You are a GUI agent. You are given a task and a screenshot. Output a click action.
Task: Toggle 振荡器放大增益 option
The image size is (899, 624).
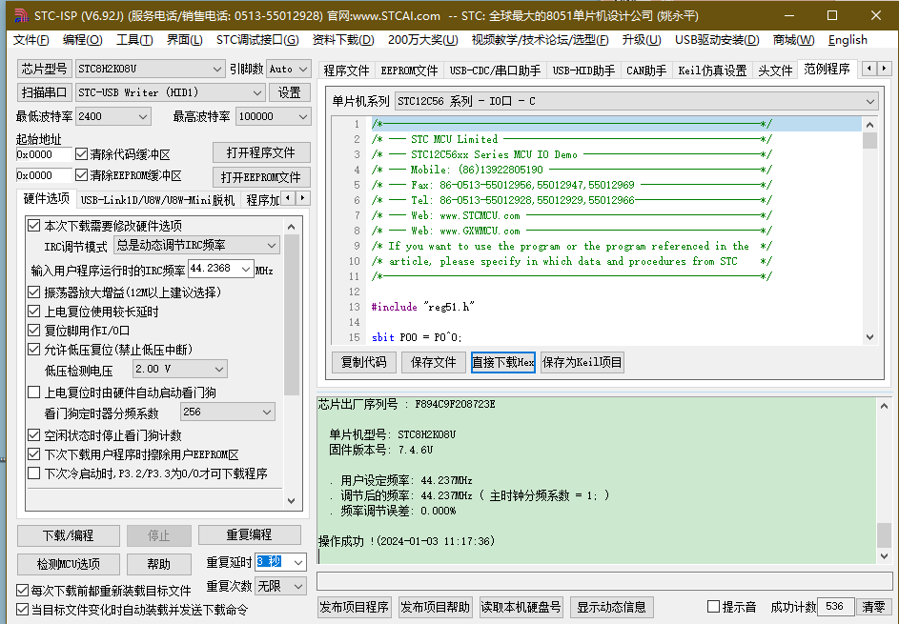click(33, 292)
